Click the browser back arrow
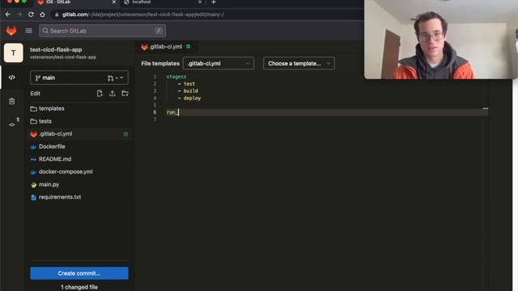This screenshot has height=291, width=518. click(x=8, y=15)
